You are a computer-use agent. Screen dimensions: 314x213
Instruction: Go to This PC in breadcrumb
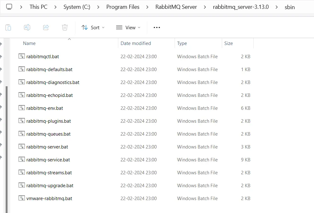[x=38, y=7]
